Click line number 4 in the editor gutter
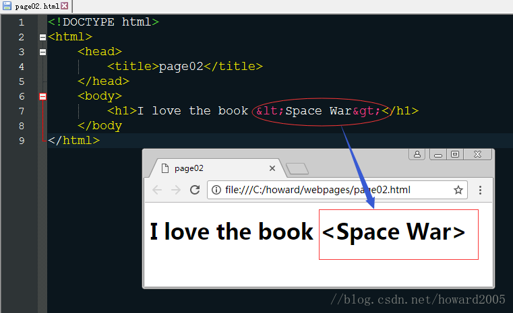Viewport: 513px width, 313px height. (x=22, y=67)
